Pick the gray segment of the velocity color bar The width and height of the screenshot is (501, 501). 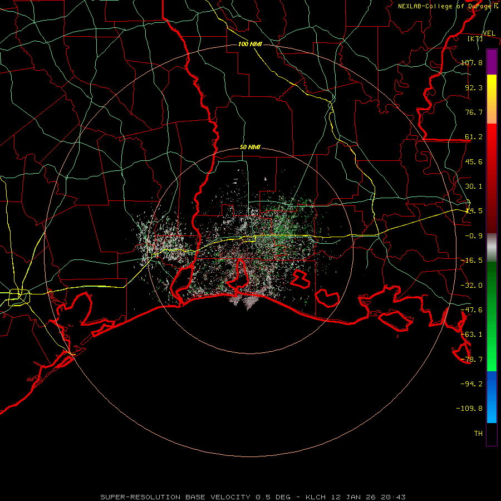[x=492, y=248]
